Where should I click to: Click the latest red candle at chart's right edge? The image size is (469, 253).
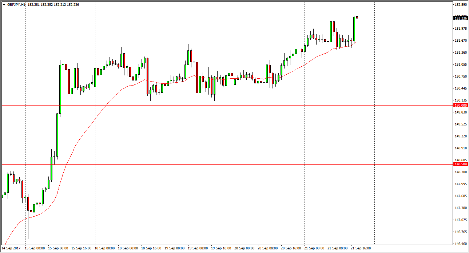357,17
